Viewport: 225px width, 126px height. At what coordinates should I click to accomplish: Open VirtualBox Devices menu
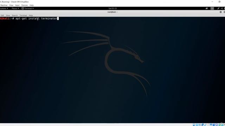24,5
